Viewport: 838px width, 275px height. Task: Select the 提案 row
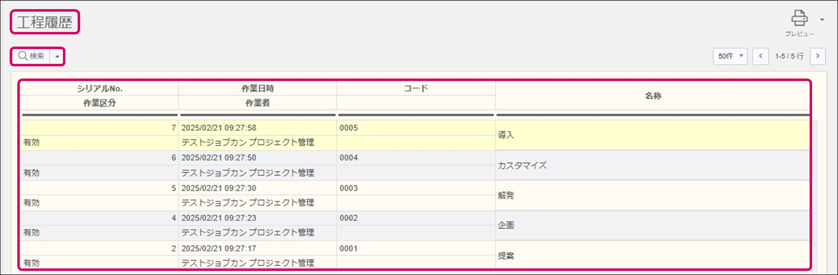(506, 256)
